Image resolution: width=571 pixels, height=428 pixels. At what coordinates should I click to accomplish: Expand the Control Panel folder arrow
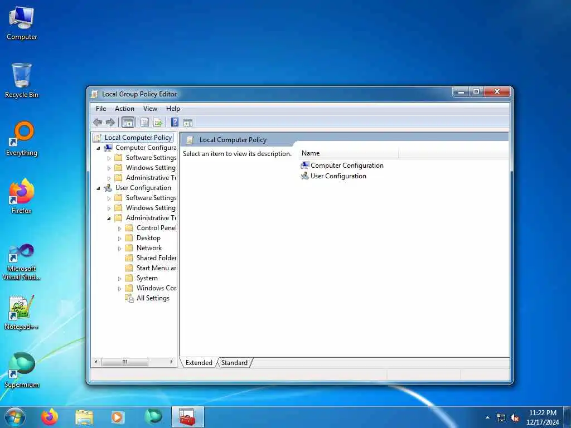(x=119, y=228)
